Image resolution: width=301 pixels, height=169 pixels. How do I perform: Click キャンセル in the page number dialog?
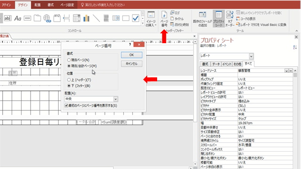tap(132, 64)
